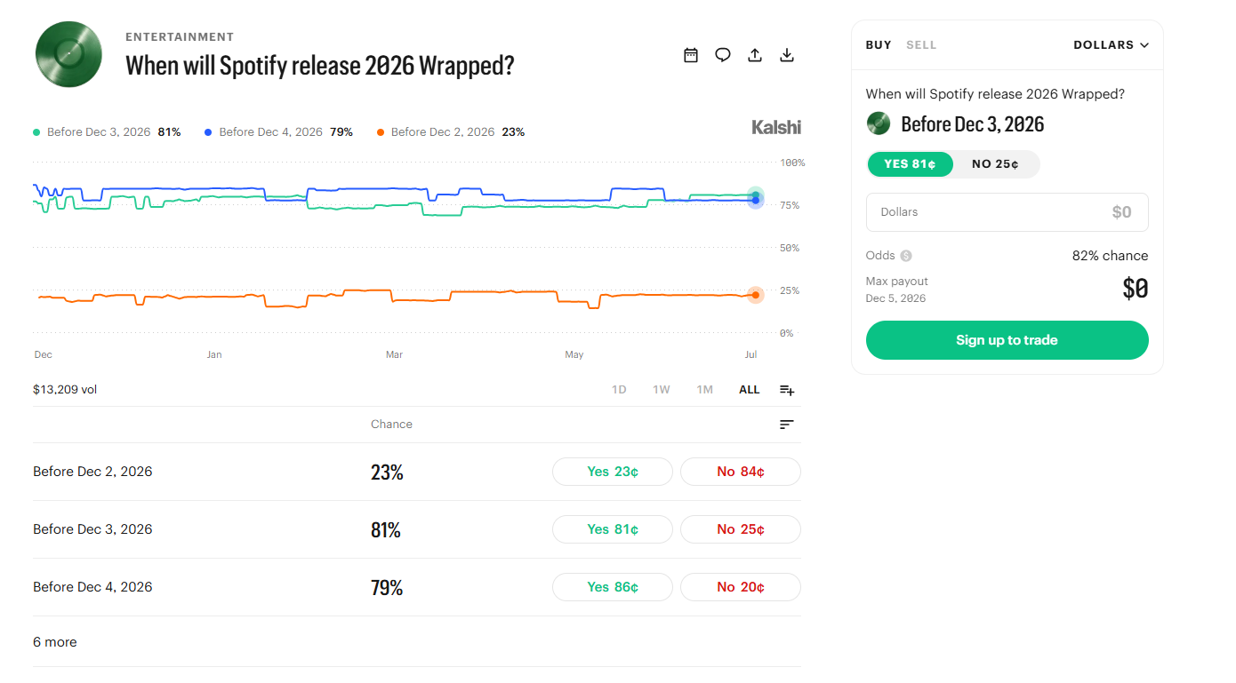Click No 25¢ for Before Dec 3 row

point(741,529)
